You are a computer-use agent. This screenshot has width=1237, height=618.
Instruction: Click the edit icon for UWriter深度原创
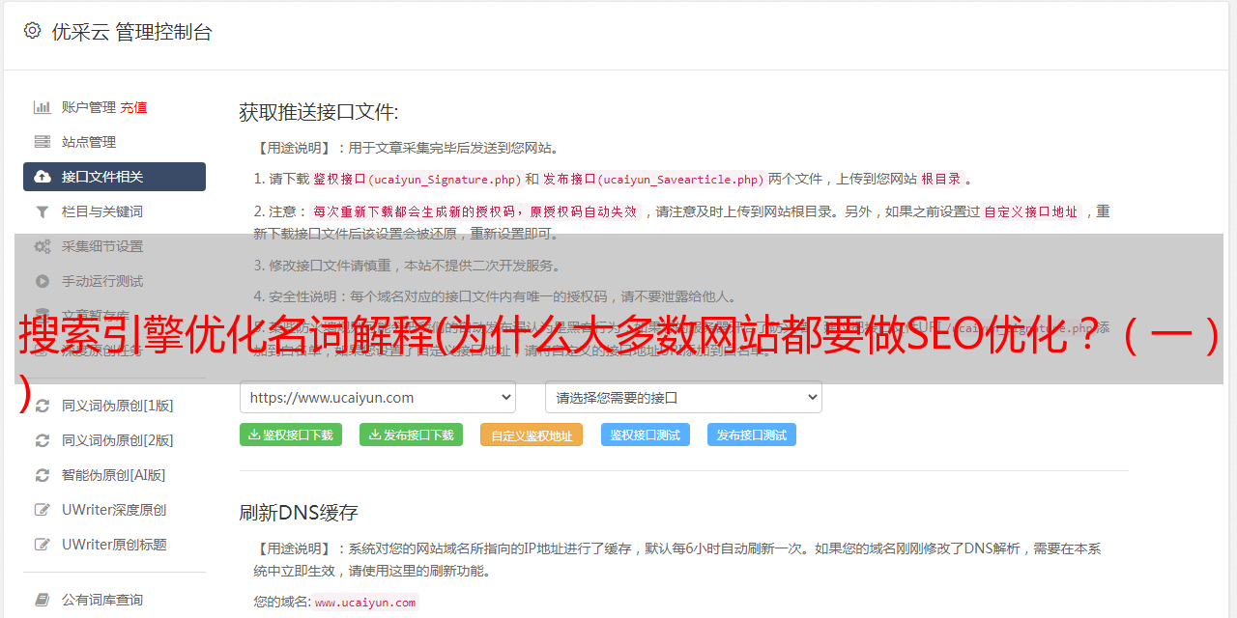tap(43, 510)
